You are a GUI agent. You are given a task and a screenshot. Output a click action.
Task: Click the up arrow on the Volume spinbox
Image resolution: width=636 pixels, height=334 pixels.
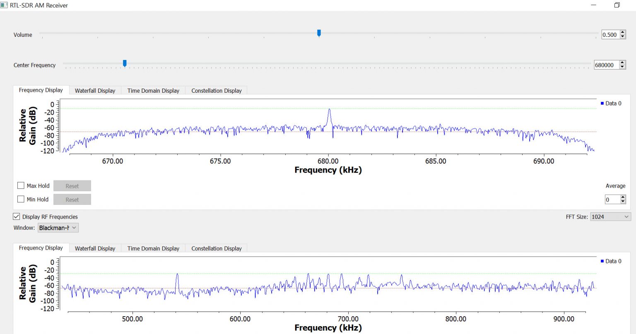click(622, 32)
